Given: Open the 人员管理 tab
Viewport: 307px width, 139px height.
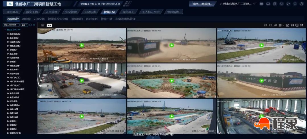Looking at the screenshot, I should 51,12.
